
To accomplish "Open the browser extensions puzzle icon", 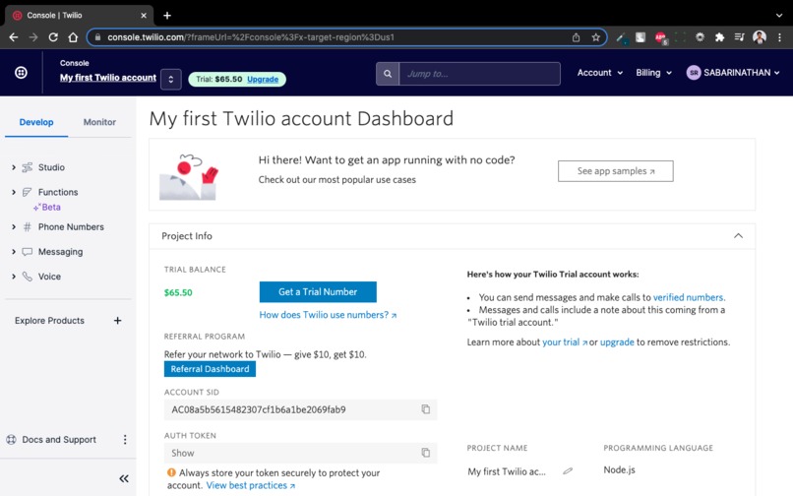I will coord(719,37).
